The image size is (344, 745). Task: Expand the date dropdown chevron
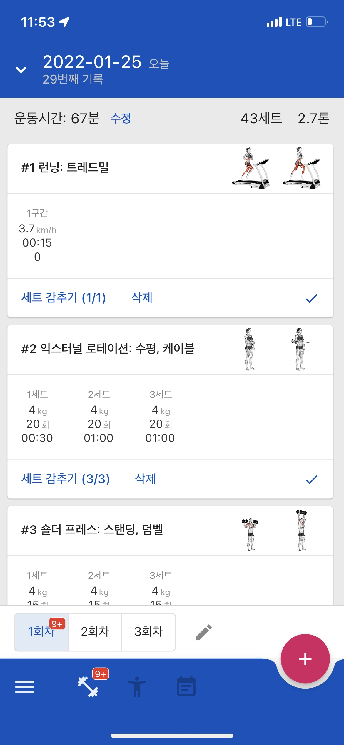click(x=21, y=70)
